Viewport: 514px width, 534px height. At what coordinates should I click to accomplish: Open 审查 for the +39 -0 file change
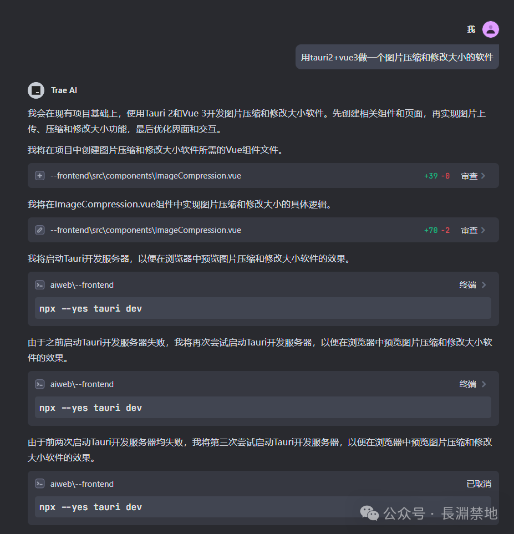point(470,176)
